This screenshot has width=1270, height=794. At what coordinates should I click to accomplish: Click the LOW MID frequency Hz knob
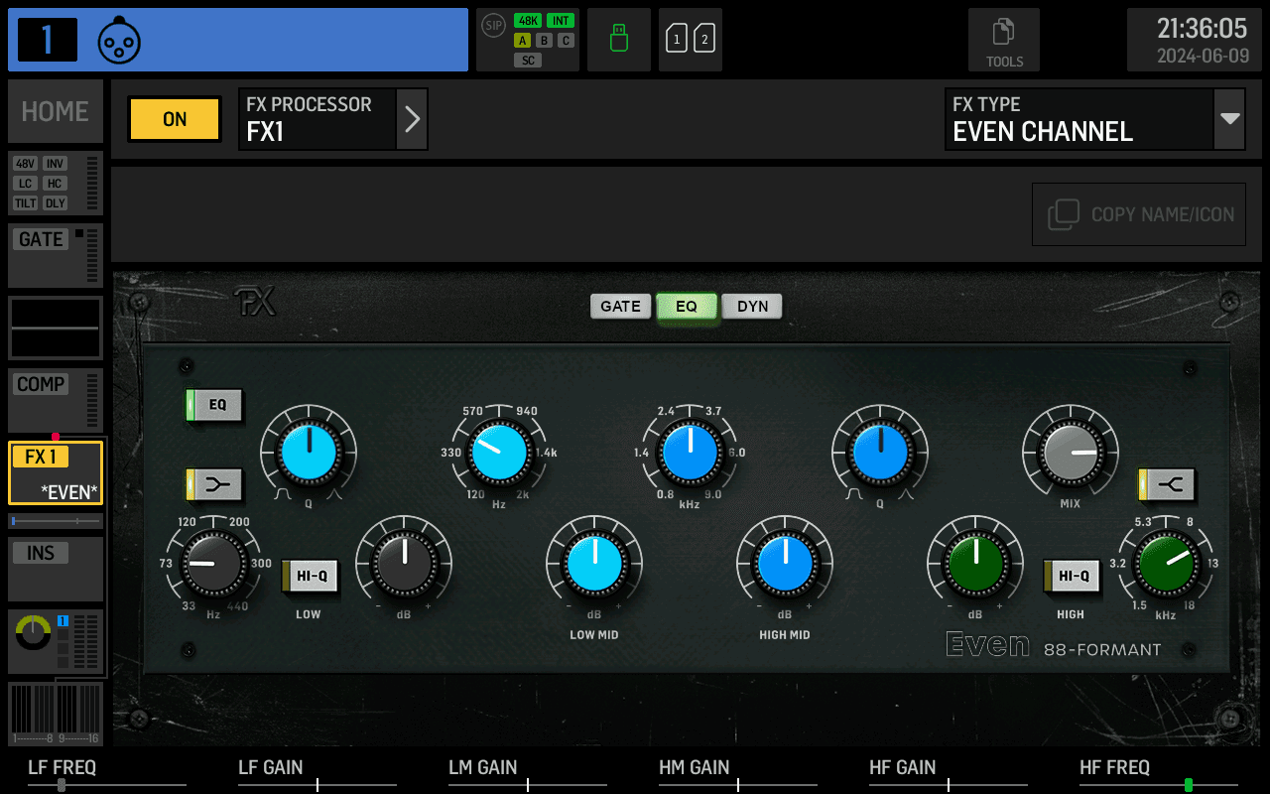499,454
